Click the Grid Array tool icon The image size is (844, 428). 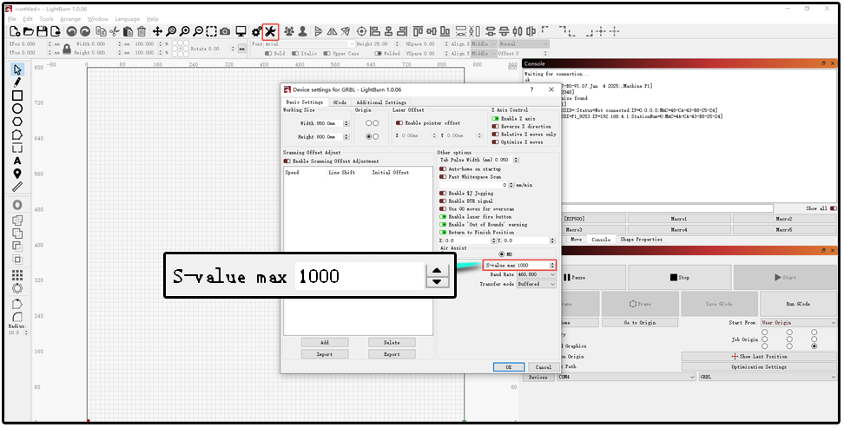(17, 275)
